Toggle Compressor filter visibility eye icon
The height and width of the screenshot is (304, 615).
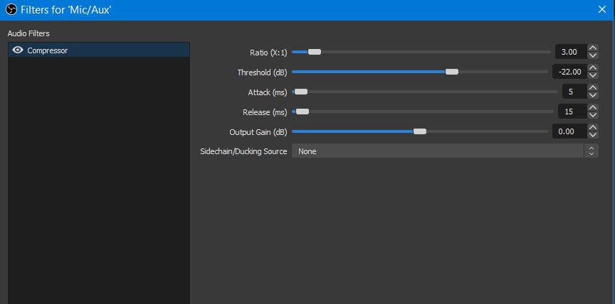coord(18,50)
